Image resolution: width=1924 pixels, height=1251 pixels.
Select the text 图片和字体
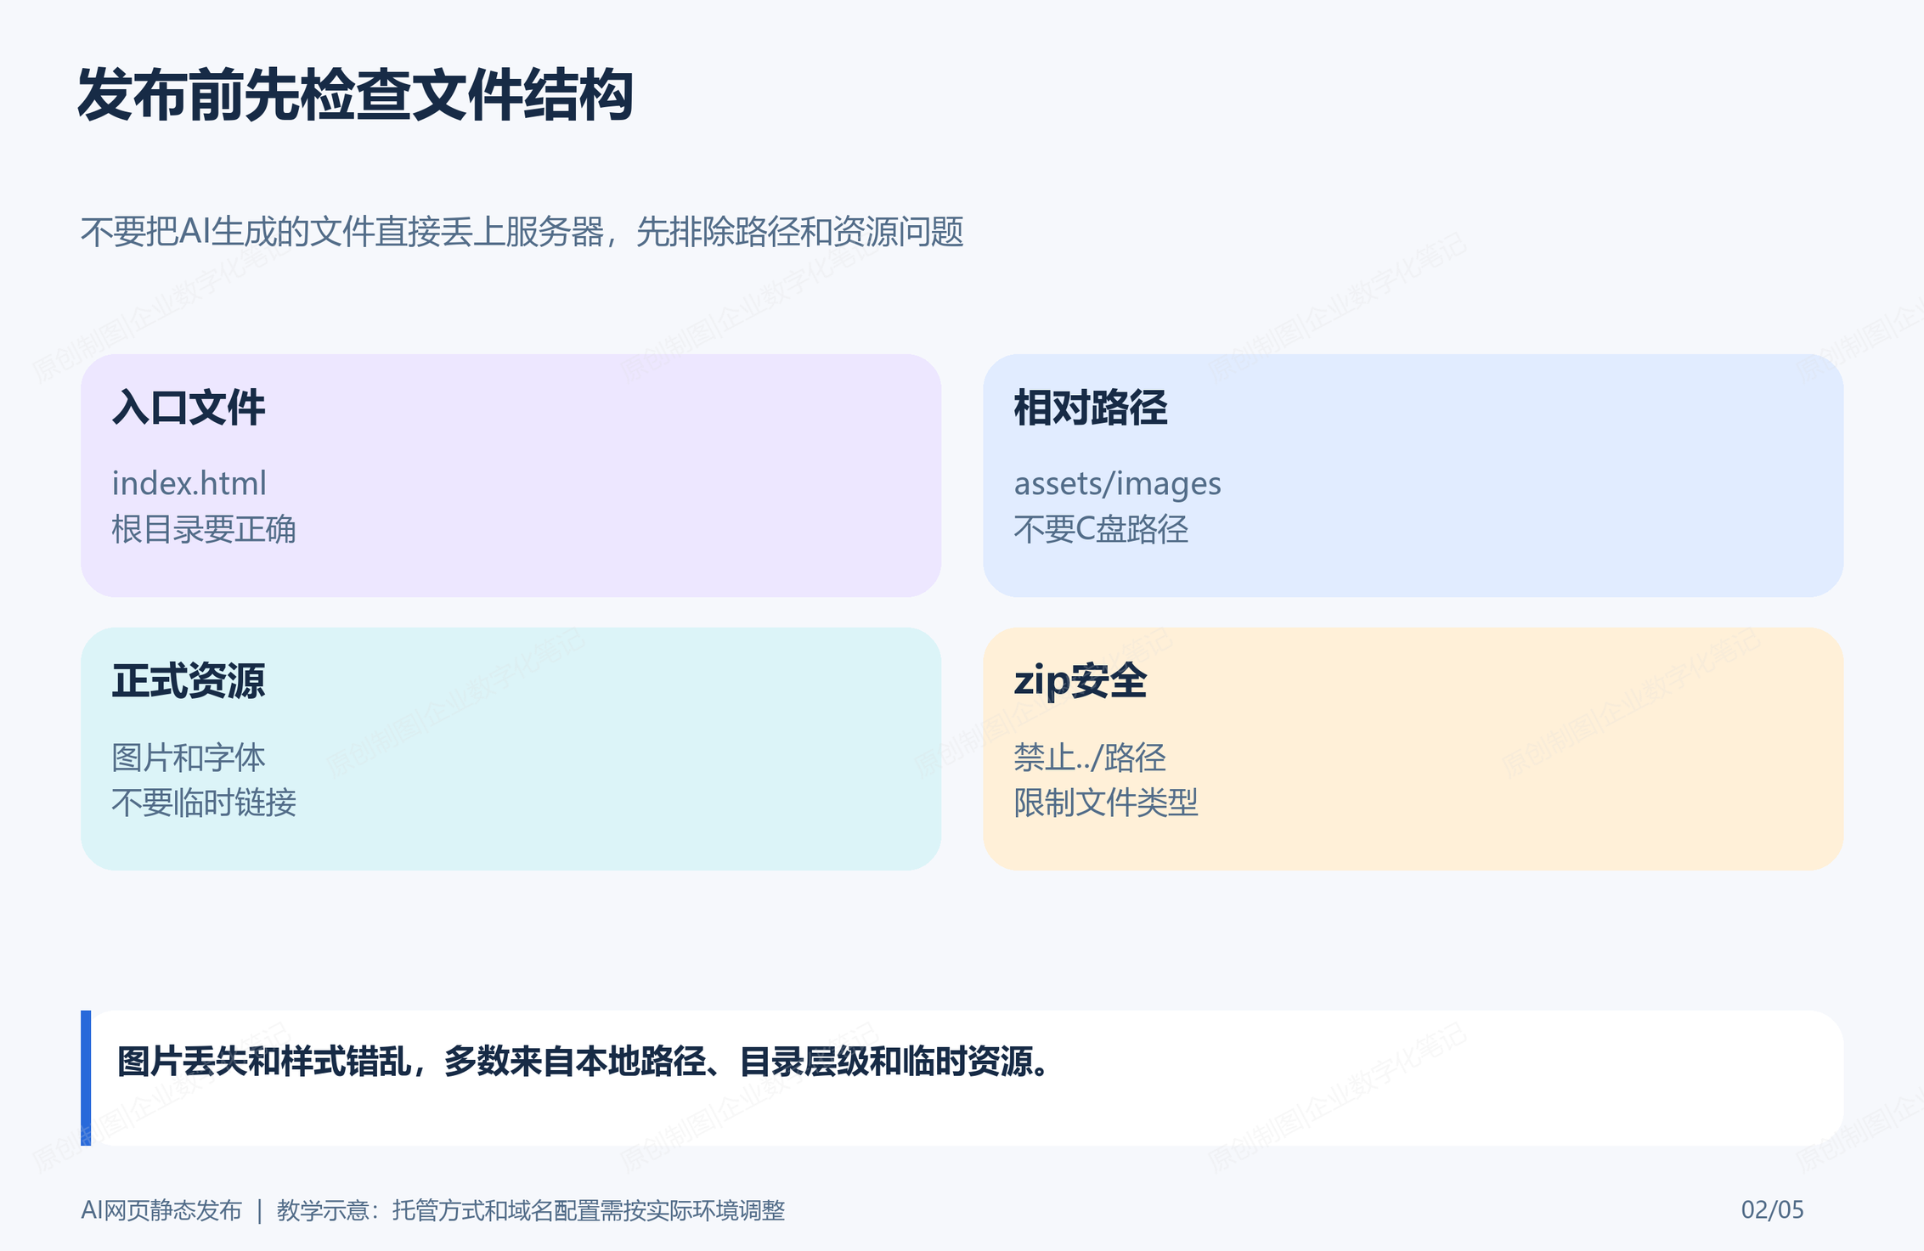(x=189, y=758)
